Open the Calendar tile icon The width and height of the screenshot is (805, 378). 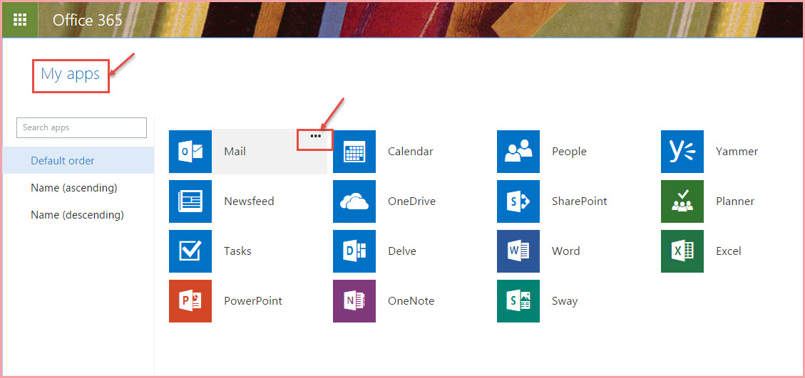pos(354,152)
